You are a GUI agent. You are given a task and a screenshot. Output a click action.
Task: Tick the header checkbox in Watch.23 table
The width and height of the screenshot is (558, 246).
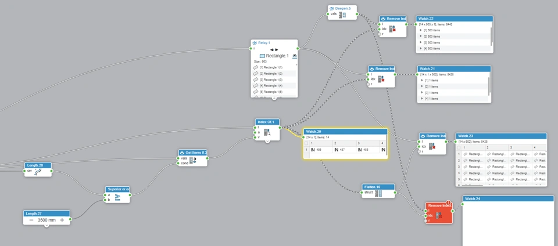click(x=459, y=147)
